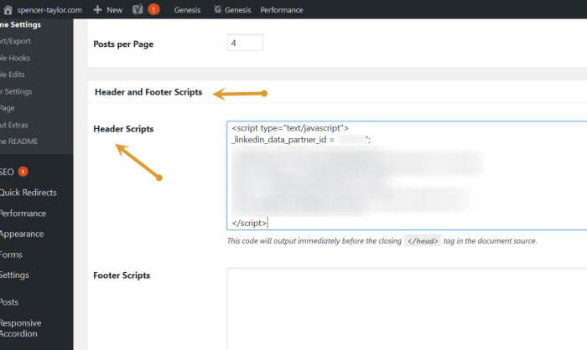The image size is (587, 350).
Task: Open the Genesis menu beside the G logo
Action: coord(237,10)
